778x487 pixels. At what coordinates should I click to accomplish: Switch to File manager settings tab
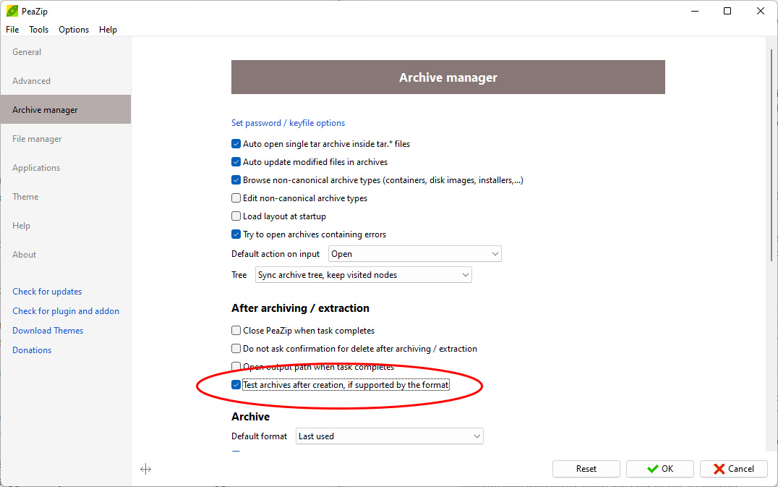point(37,139)
